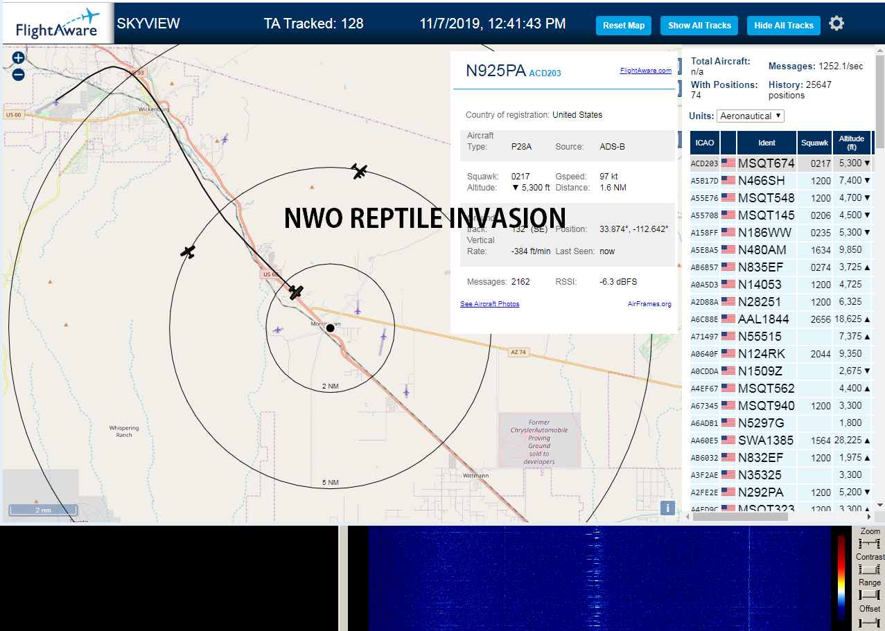Click the US flag in the N124RK row
This screenshot has height=631, width=885.
(x=728, y=354)
